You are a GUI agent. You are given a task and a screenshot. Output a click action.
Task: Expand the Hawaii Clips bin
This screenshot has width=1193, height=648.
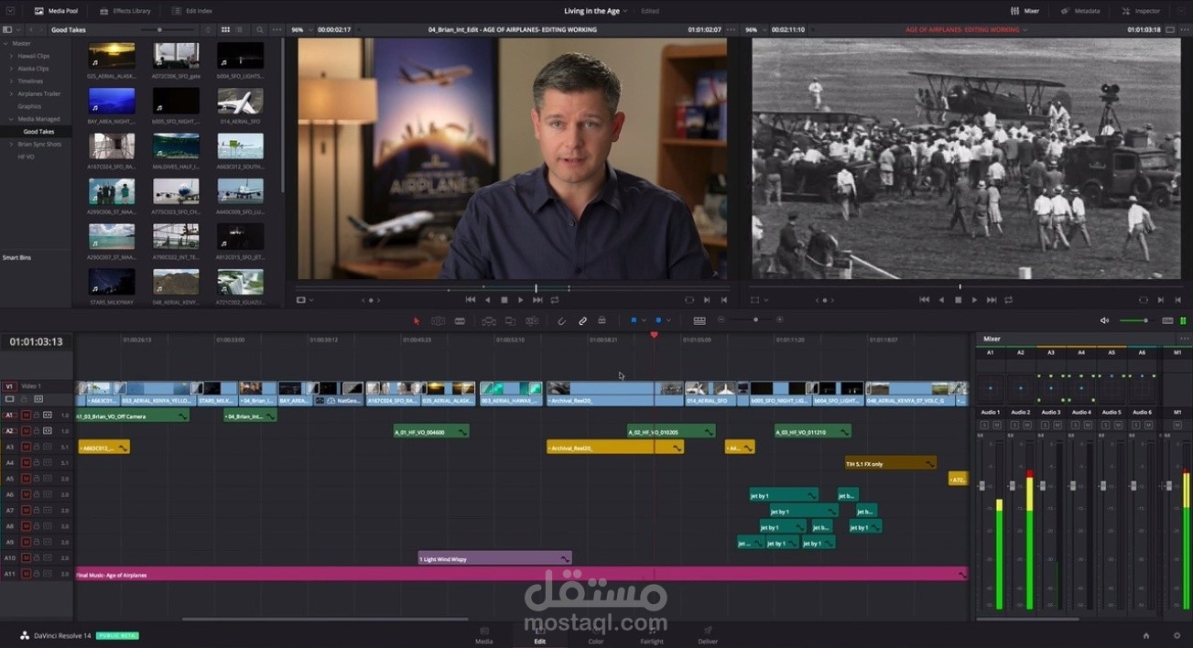[x=11, y=56]
